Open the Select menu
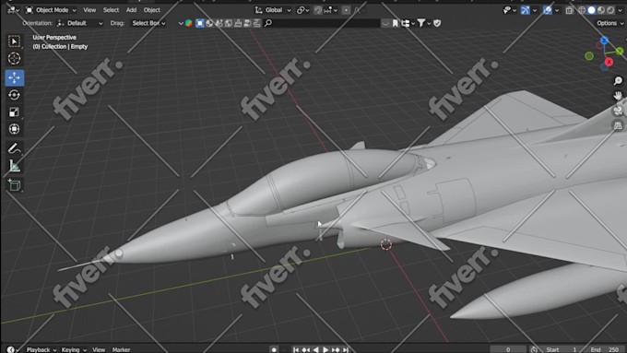Screen dimensions: 627x353 (111, 10)
